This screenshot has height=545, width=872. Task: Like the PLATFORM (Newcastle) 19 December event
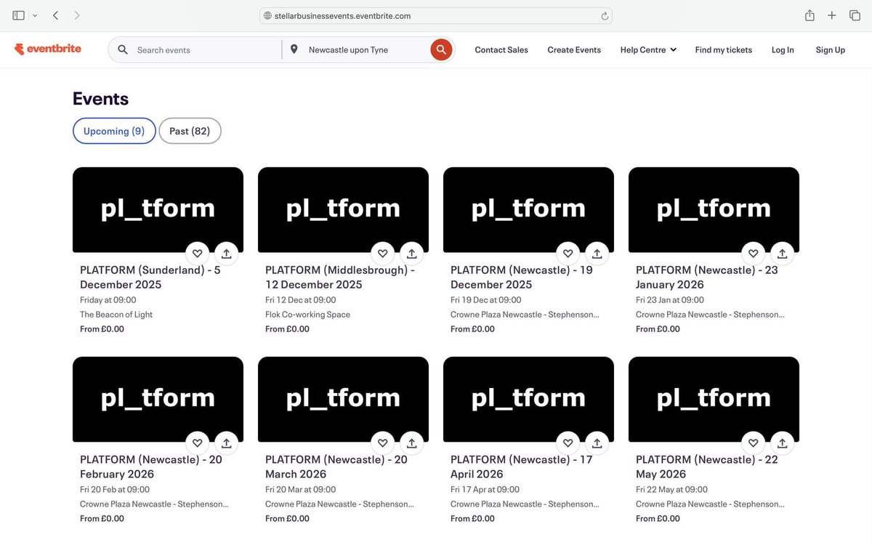(568, 254)
